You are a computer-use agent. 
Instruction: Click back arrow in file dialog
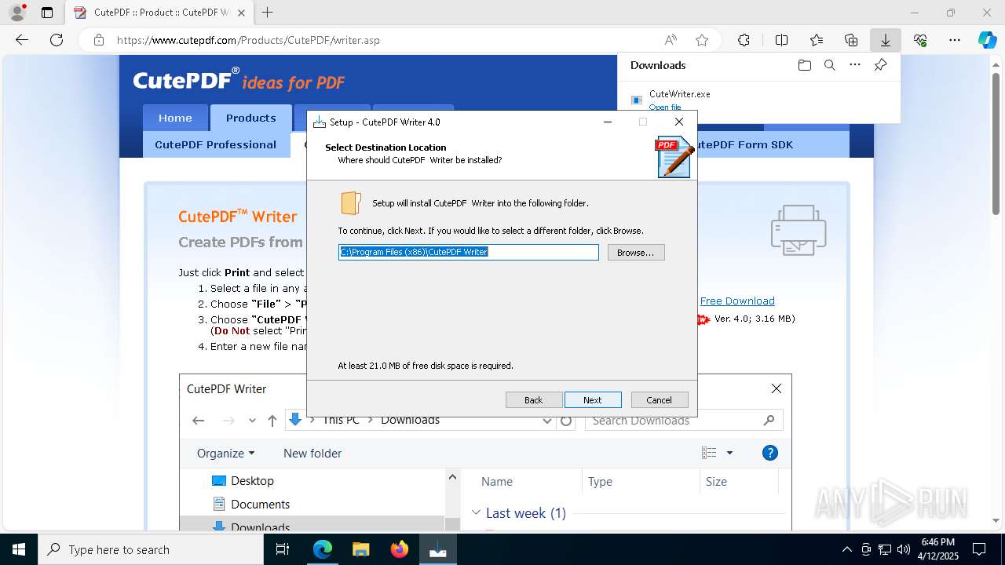pyautogui.click(x=199, y=421)
